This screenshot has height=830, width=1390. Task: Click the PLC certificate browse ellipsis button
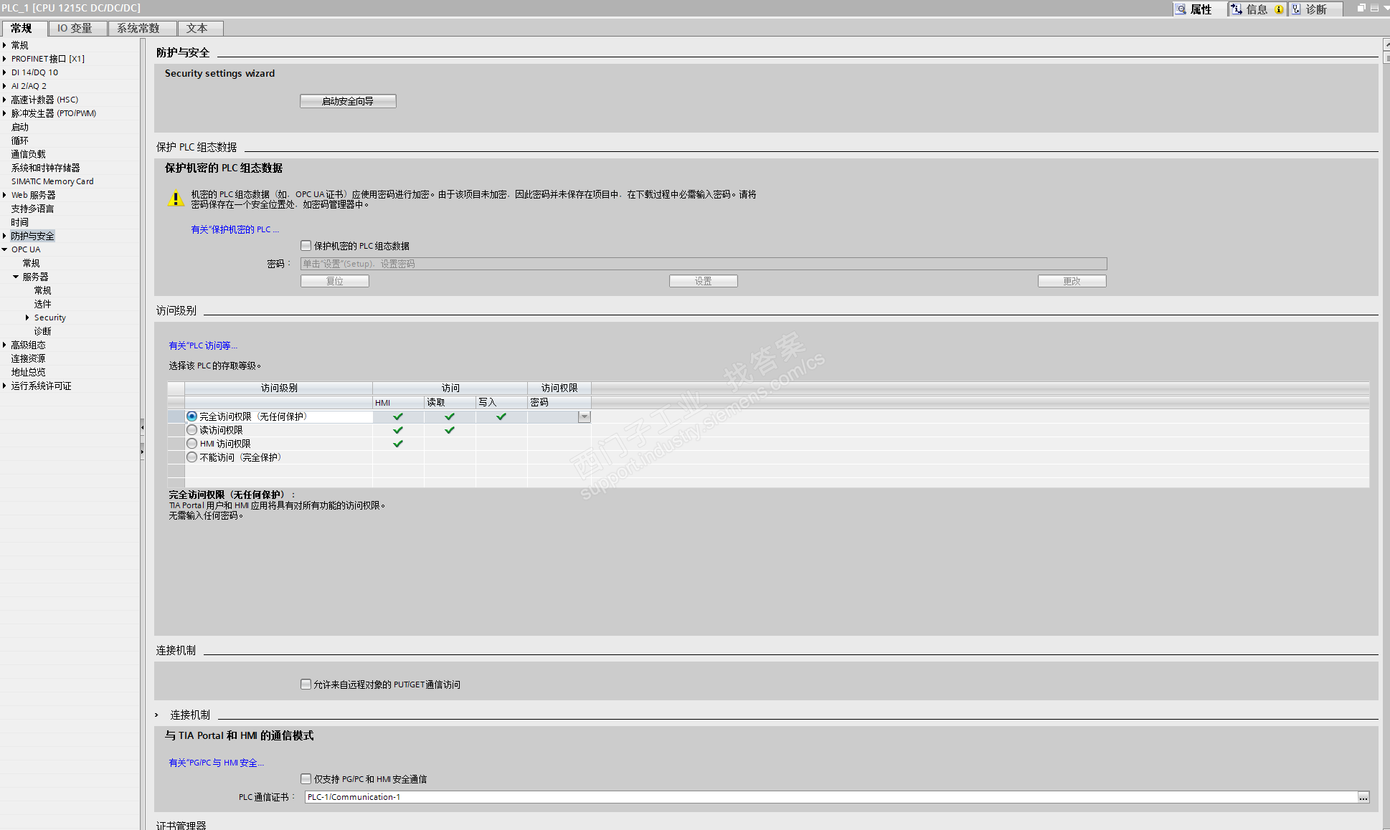point(1363,797)
